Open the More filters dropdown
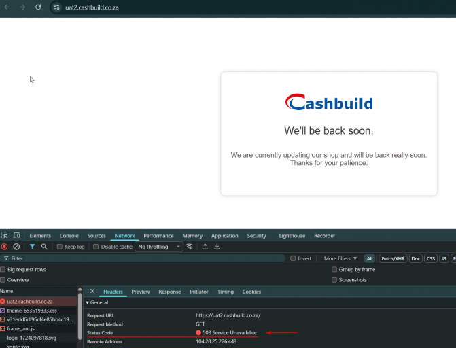Screen dimensions: 456x348 (x=340, y=258)
